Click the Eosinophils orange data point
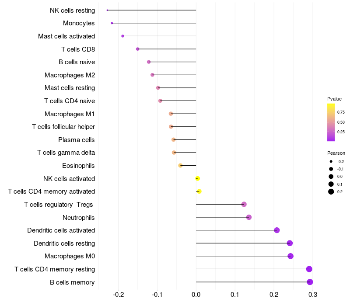Screen dimensions: 350x306 180,166
